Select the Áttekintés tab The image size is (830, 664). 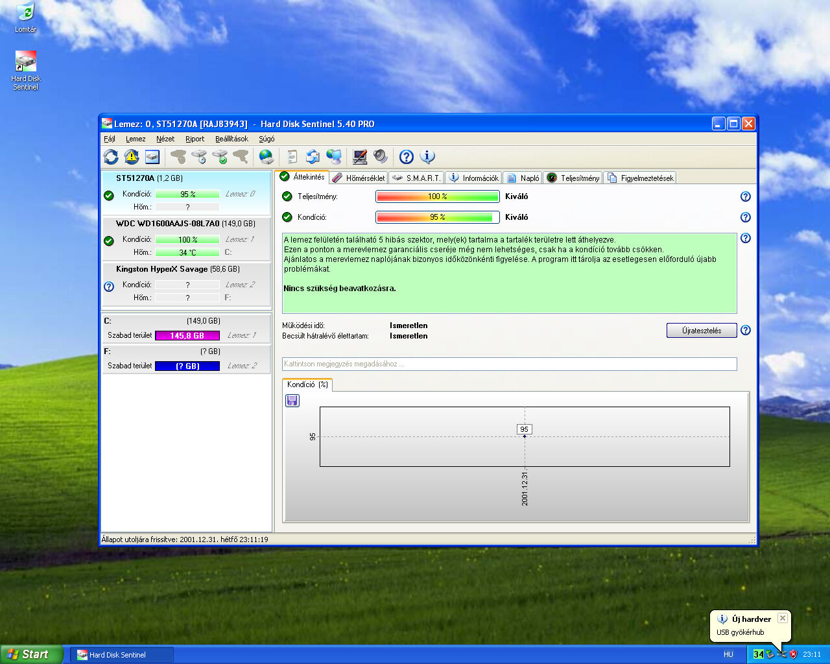pos(302,177)
